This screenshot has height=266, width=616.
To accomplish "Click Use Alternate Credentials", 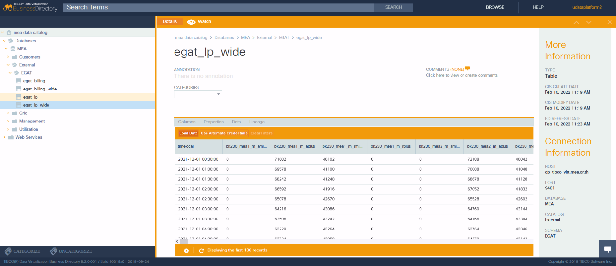I will click(224, 133).
